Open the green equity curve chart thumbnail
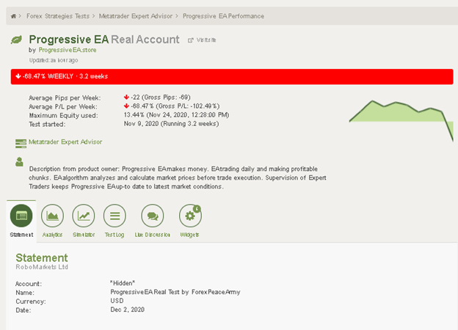Viewport: 458px width, 330px height. pyautogui.click(x=401, y=121)
